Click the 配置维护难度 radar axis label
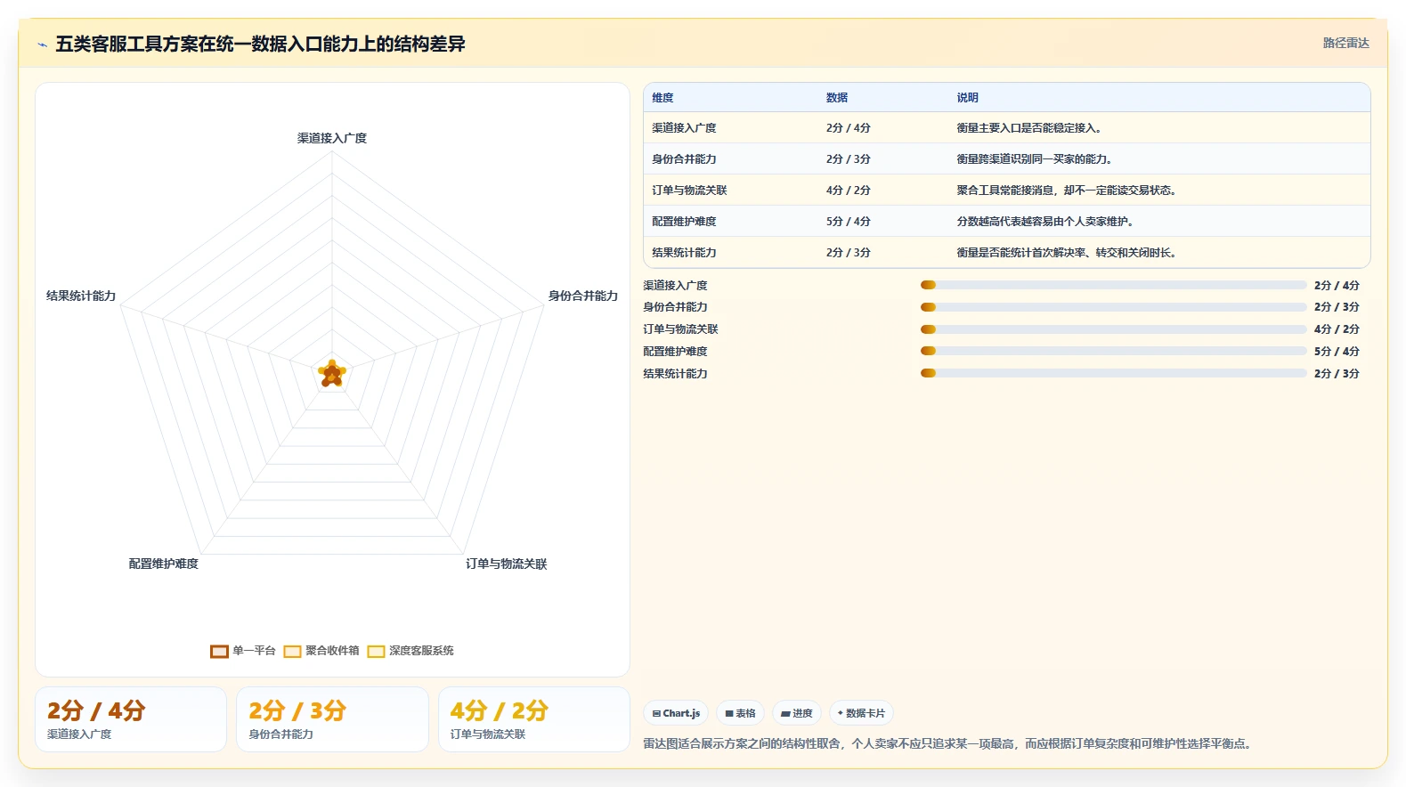The image size is (1406, 787). (164, 564)
